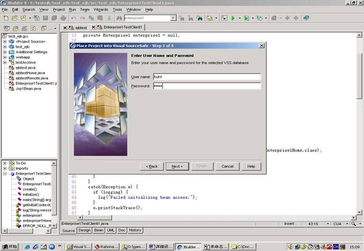This screenshot has width=364, height=251.
Task: Open the Wizards menu
Action: click(101, 10)
